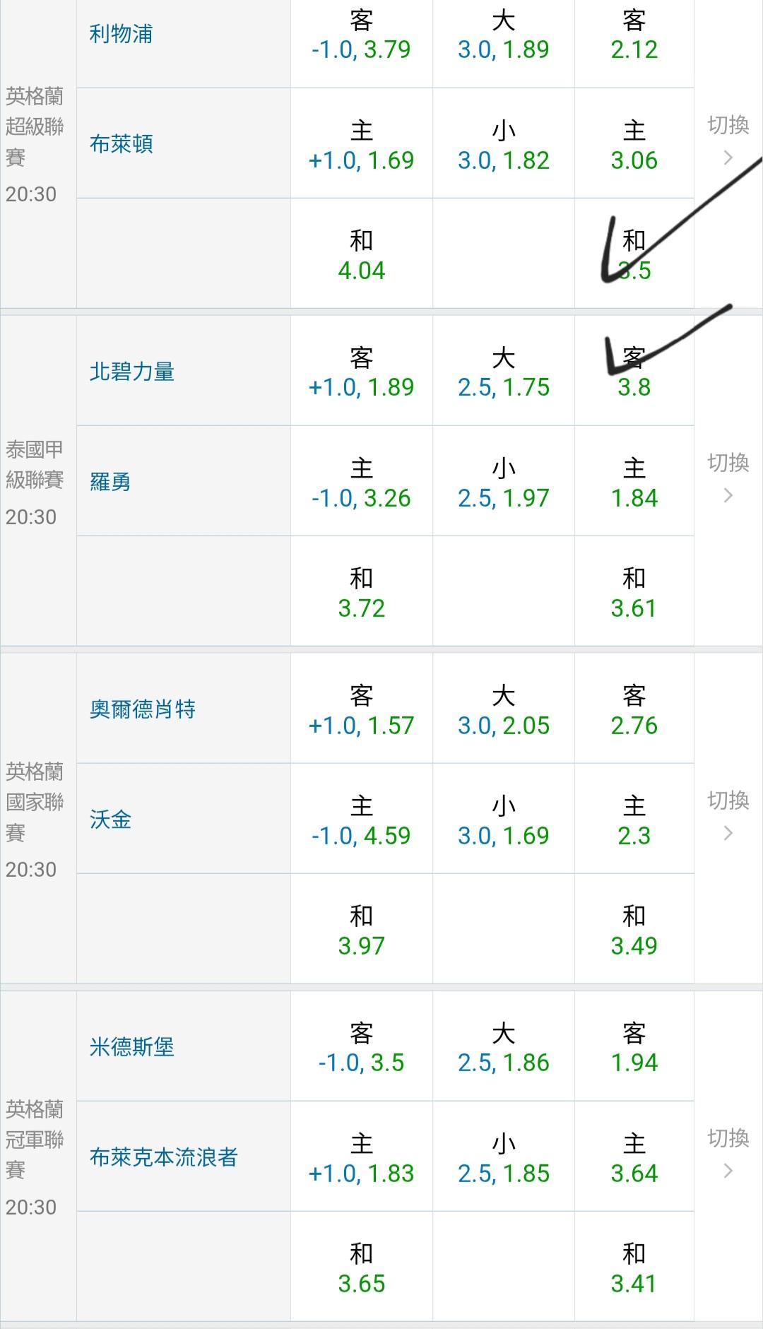Select 利物浦 away handicap -1.0 odds 3.79
Image resolution: width=763 pixels, height=1329 pixels.
361,35
